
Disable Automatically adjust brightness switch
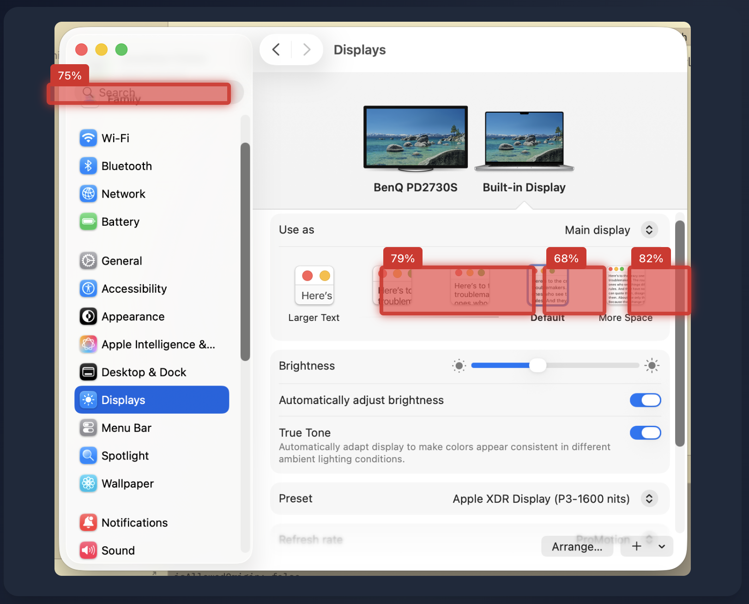pyautogui.click(x=645, y=400)
